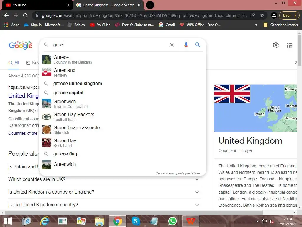Switch to the YouTube browser tab
The image size is (302, 227).
(x=37, y=5)
